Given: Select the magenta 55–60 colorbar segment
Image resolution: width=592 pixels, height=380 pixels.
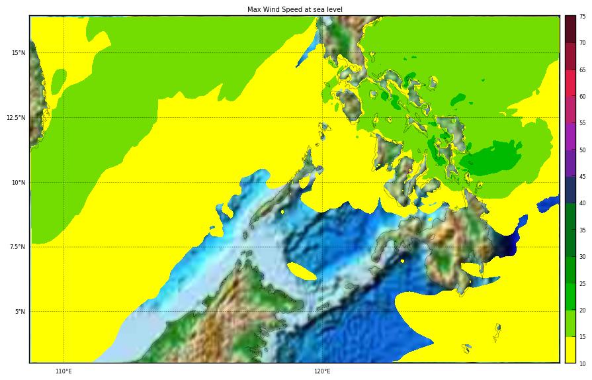Looking at the screenshot, I should coord(570,109).
